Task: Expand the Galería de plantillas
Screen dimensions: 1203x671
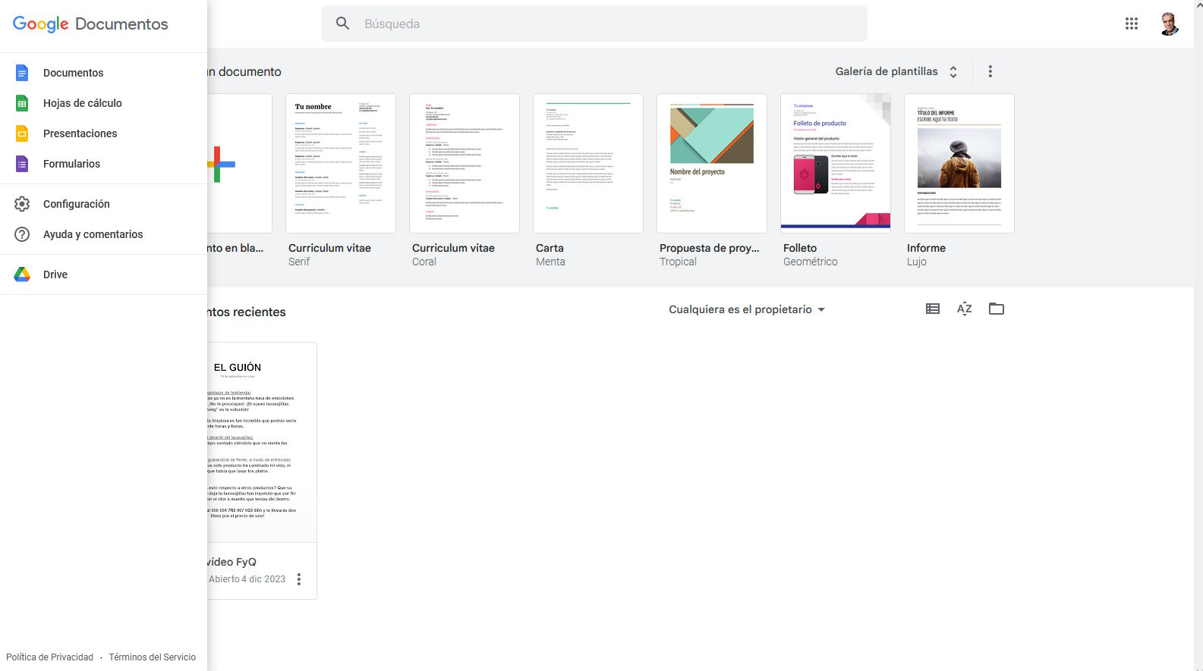Action: pos(896,71)
